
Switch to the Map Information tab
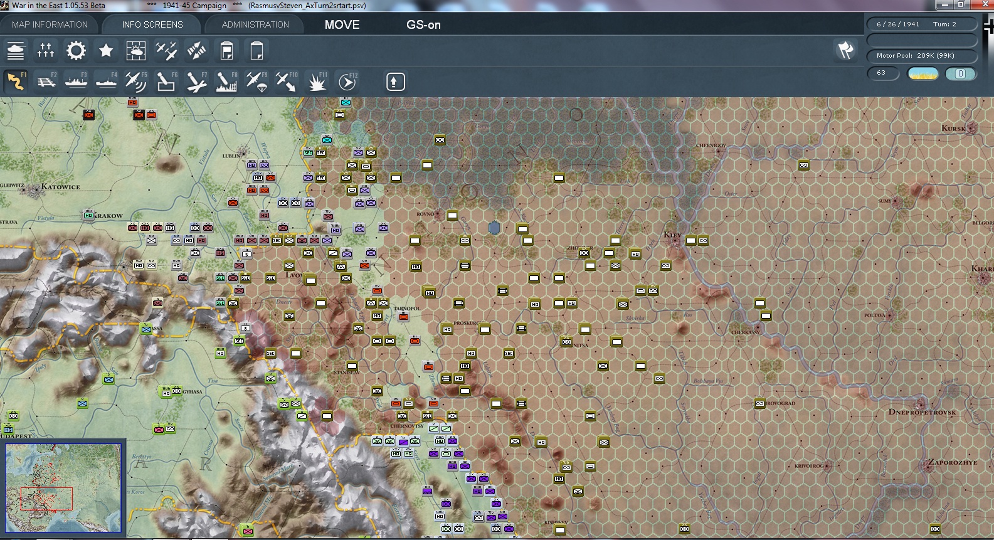point(50,24)
